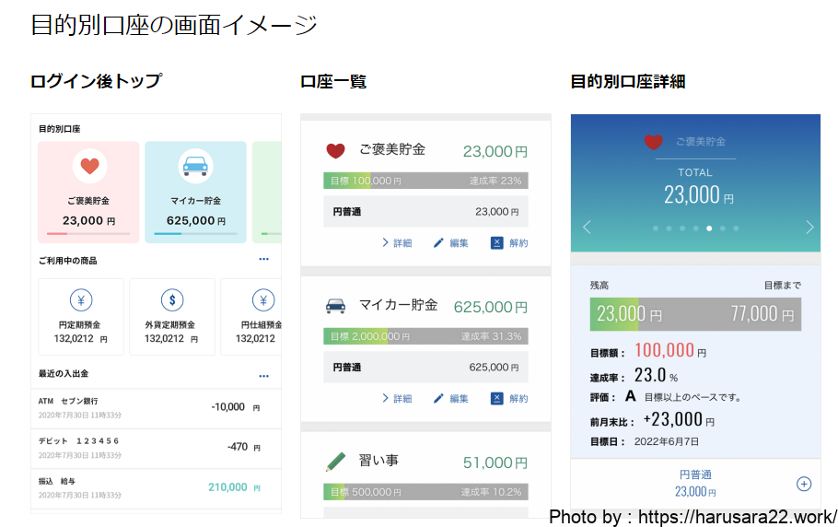Click the 残高 23,000円 progress bar
Screen dimensions: 838x527
(695, 314)
